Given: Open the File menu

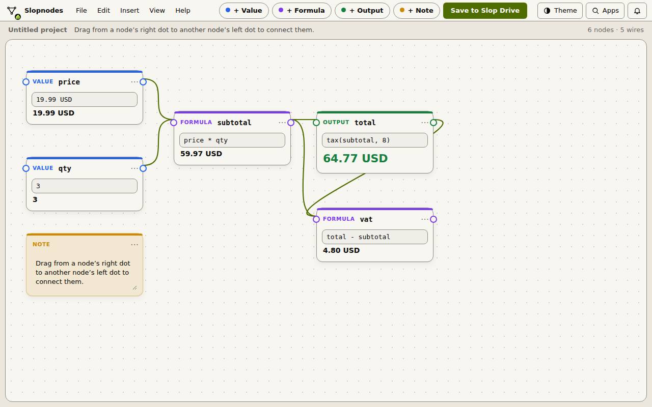Looking at the screenshot, I should [x=81, y=10].
